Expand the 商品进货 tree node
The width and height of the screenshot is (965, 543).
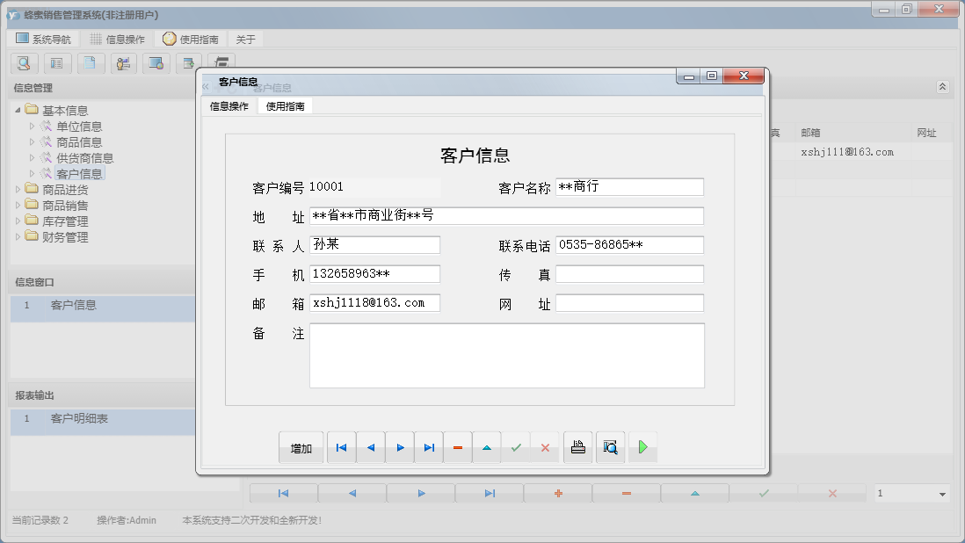tap(19, 190)
